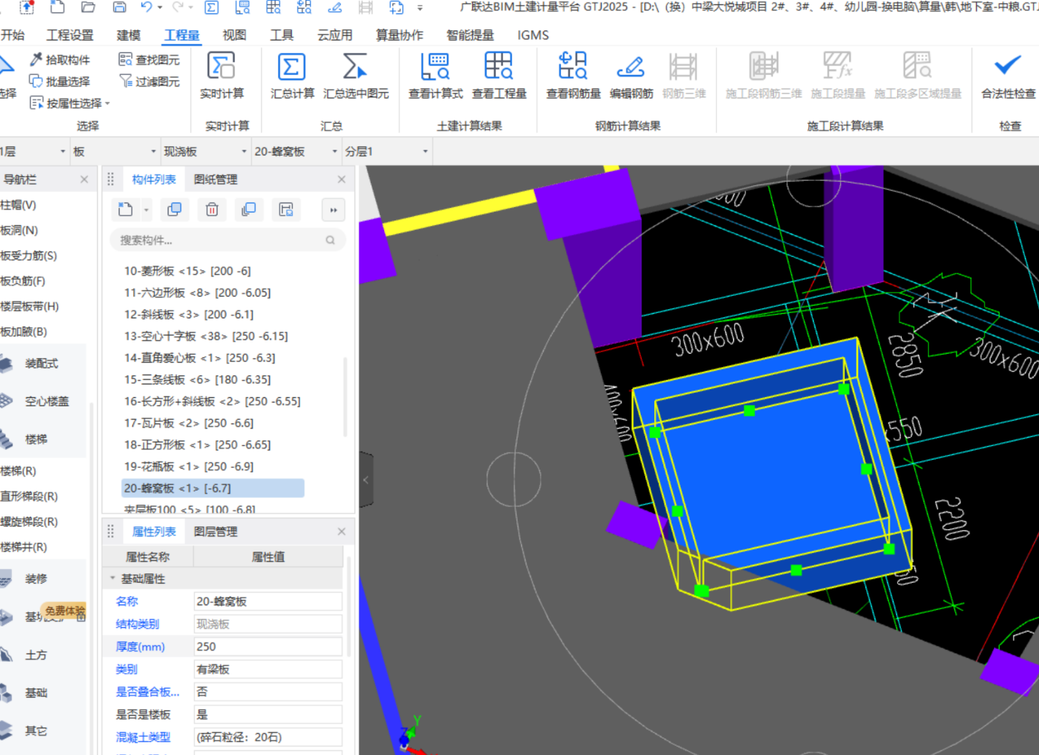The width and height of the screenshot is (1039, 755).
Task: Select 13-空心十字板 in component list
Action: tap(206, 336)
